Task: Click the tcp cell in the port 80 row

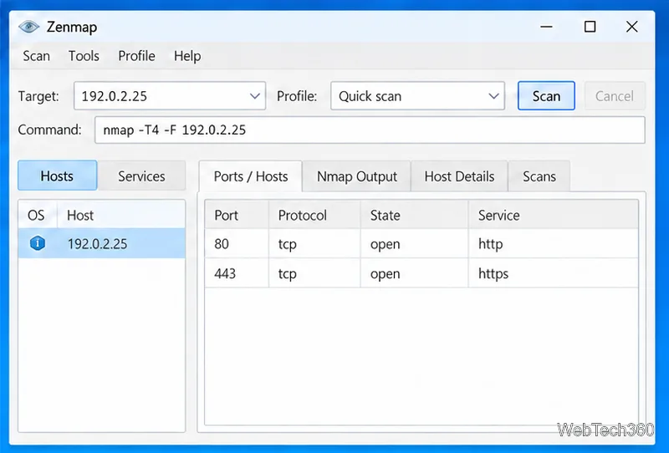Action: coord(314,243)
